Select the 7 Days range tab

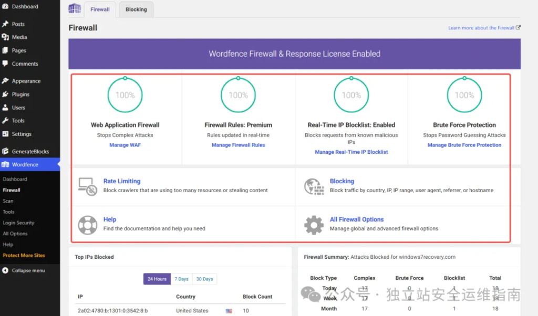pos(181,279)
